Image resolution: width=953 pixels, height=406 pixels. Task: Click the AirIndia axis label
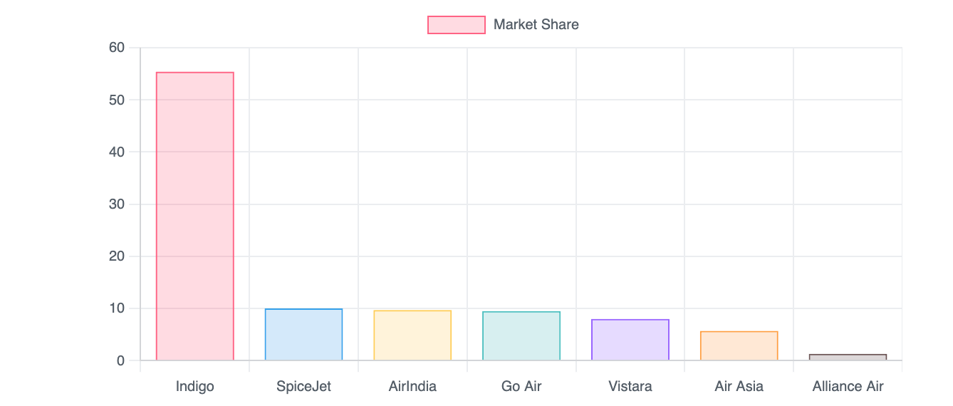click(412, 387)
